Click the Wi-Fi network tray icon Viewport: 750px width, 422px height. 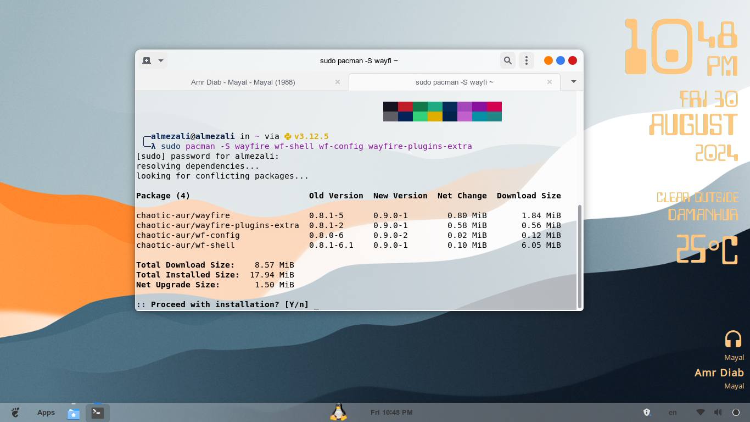(701, 412)
